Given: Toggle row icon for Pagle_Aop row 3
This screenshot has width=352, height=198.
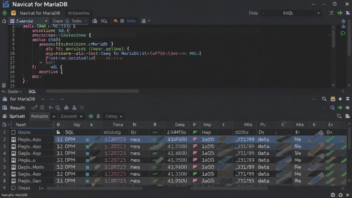Looking at the screenshot, I should (x=13, y=146).
